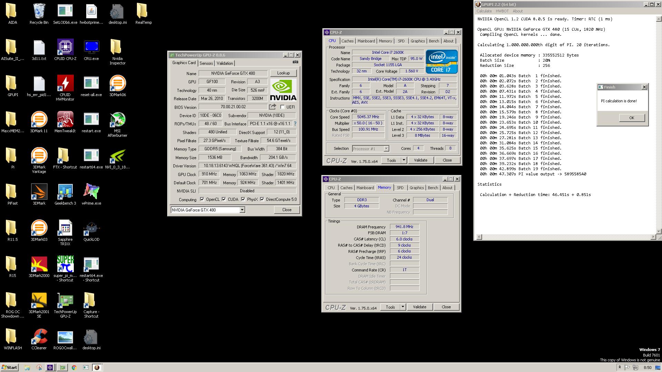Close the Finish dialog with X
Viewport: 662px width, 372px height.
click(644, 87)
